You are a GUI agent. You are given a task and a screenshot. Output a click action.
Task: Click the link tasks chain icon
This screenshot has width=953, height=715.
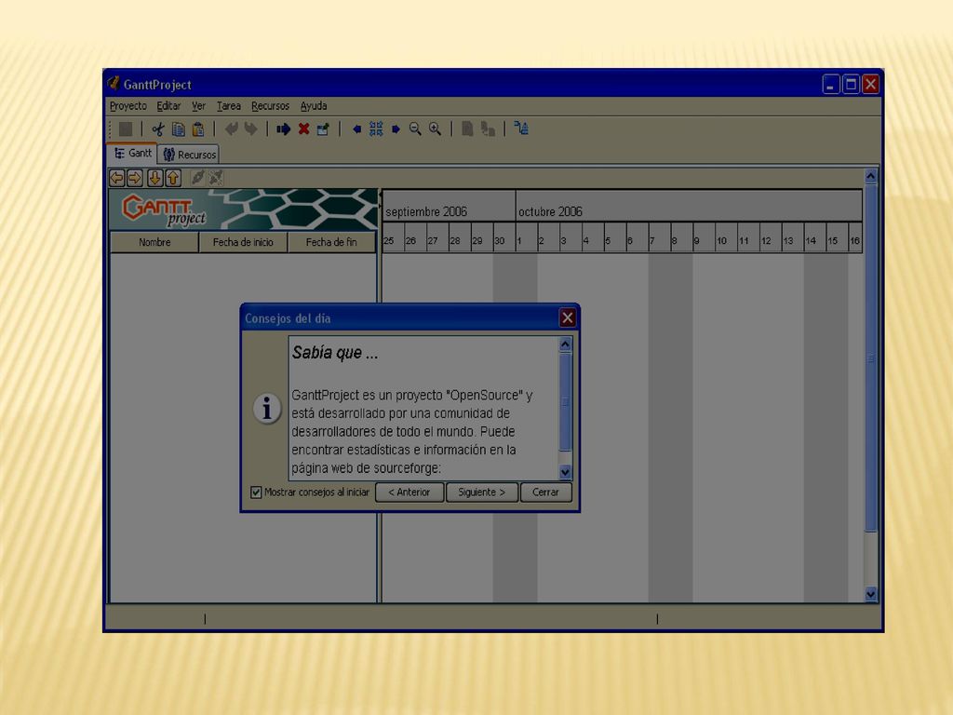tap(197, 178)
